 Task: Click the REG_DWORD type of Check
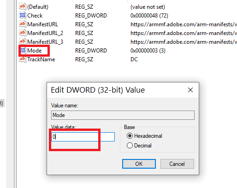pyautogui.click(x=91, y=16)
